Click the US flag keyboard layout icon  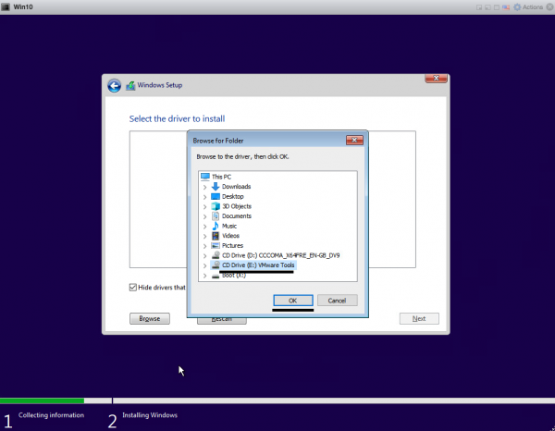506,7
